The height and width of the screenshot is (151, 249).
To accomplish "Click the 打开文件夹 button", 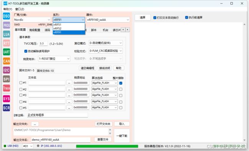I will point(103,124).
